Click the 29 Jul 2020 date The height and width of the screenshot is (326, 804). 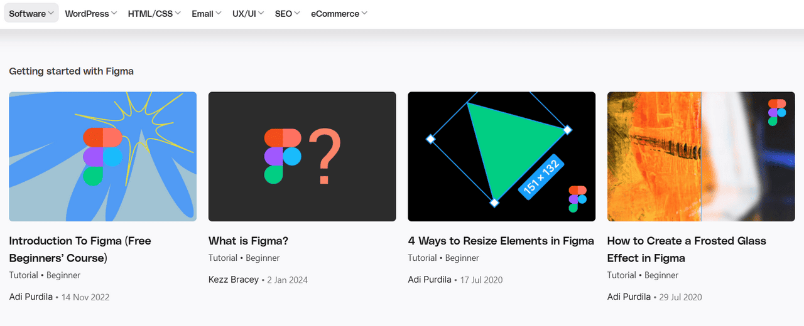point(680,297)
